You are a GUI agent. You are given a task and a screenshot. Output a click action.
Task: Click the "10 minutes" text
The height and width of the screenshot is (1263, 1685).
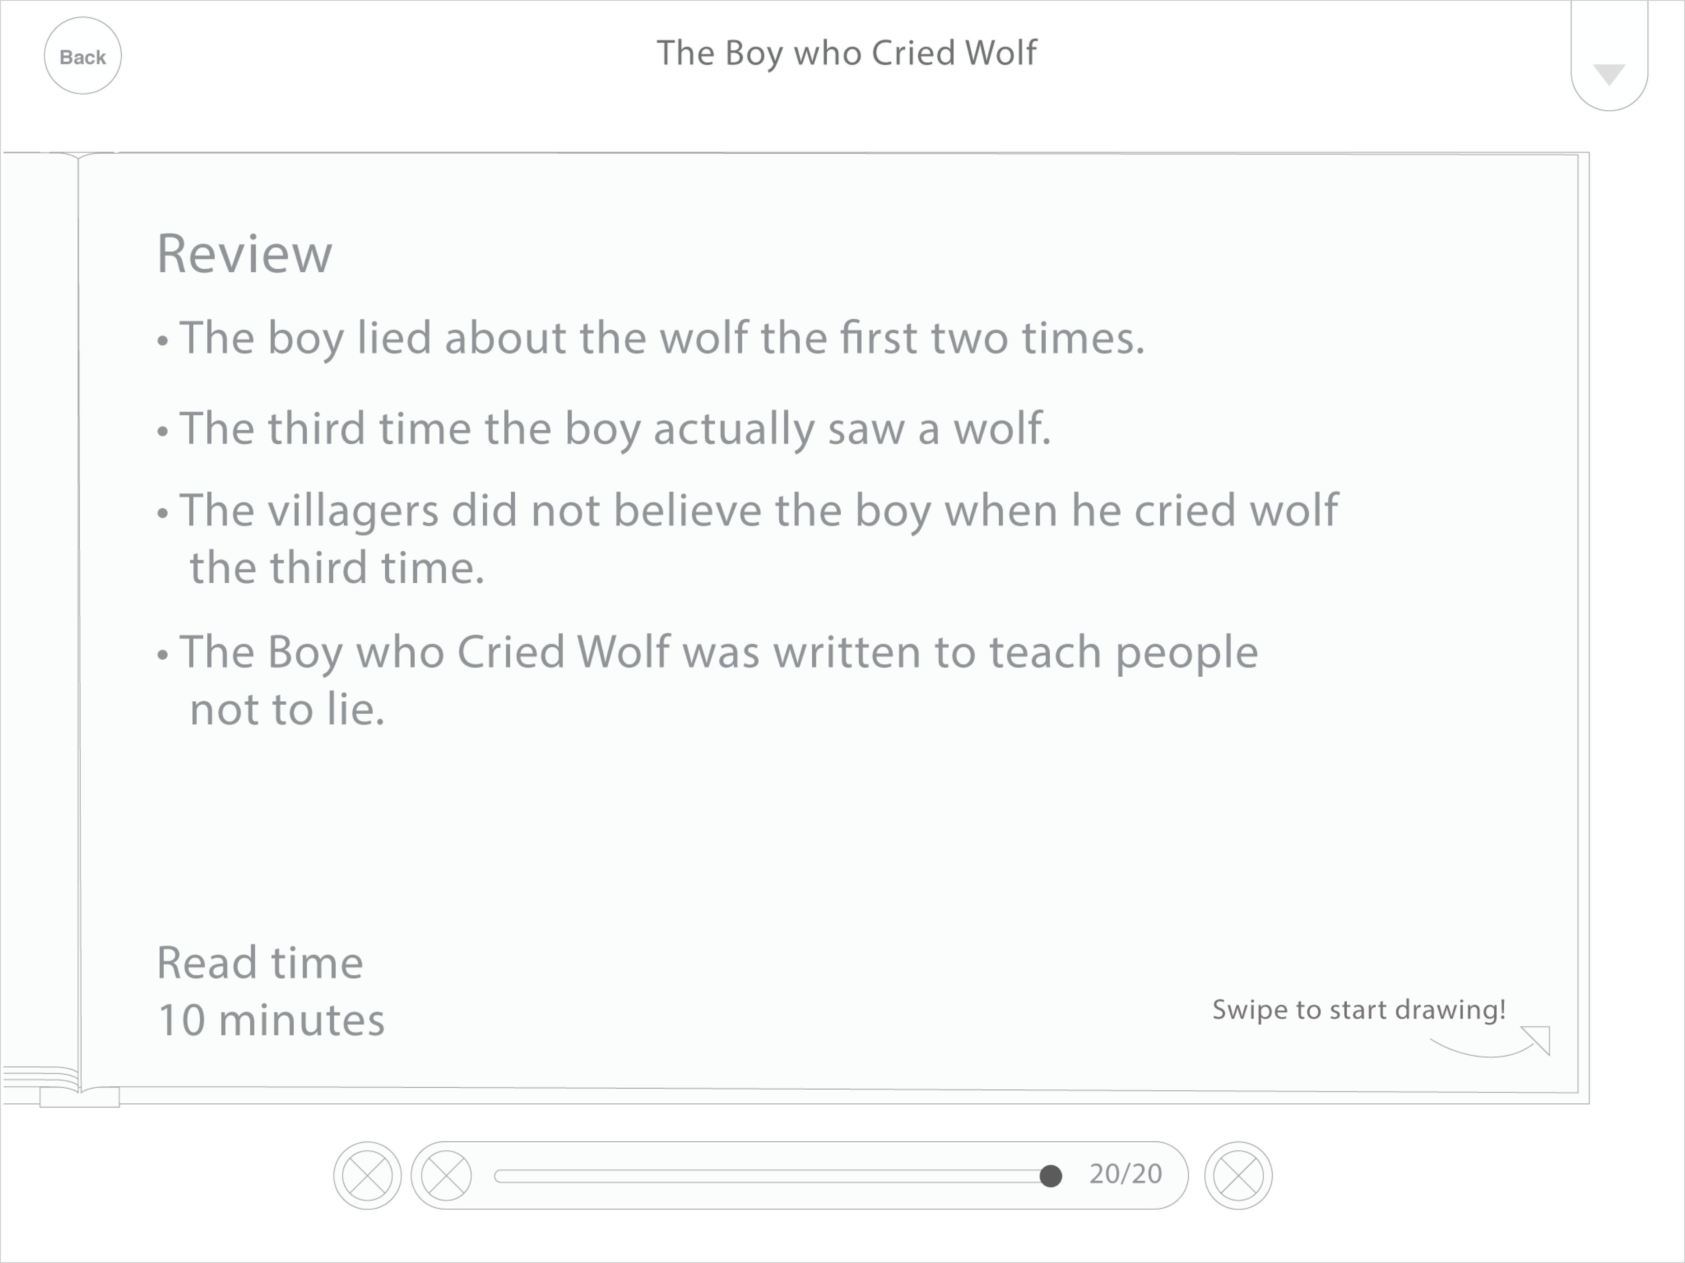(271, 1019)
